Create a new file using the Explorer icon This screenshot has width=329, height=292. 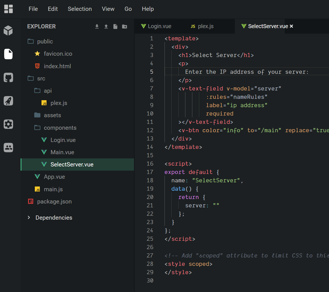point(115,26)
